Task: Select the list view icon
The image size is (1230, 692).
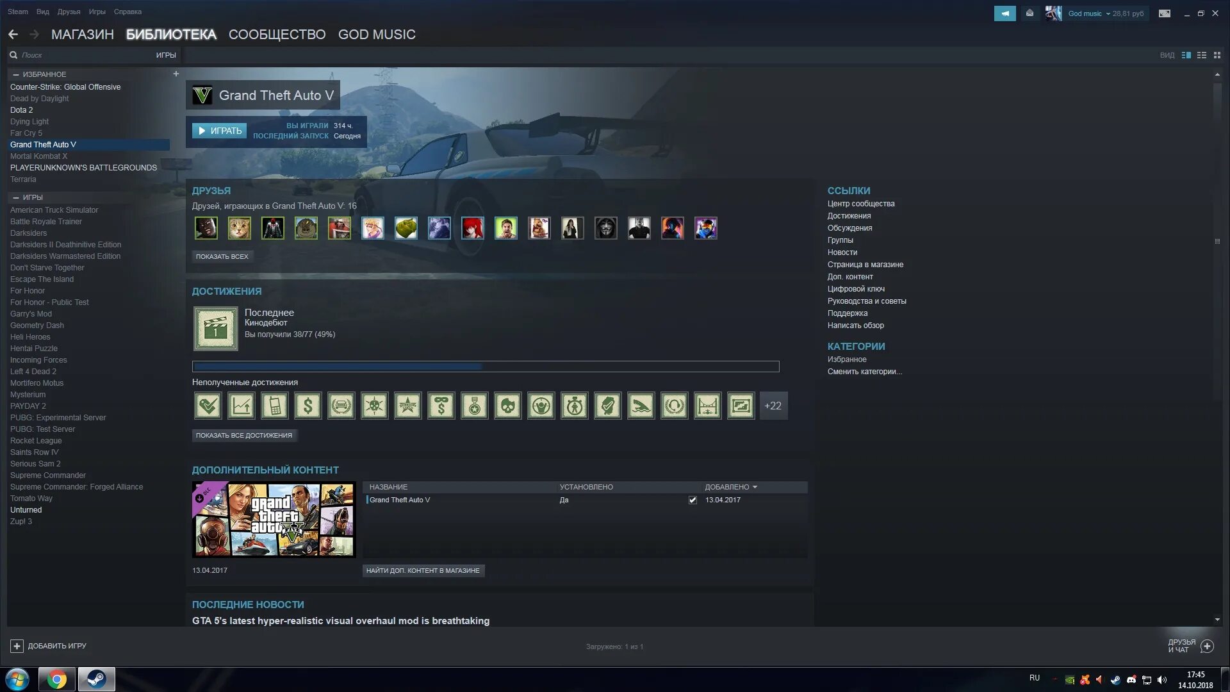Action: click(1202, 55)
